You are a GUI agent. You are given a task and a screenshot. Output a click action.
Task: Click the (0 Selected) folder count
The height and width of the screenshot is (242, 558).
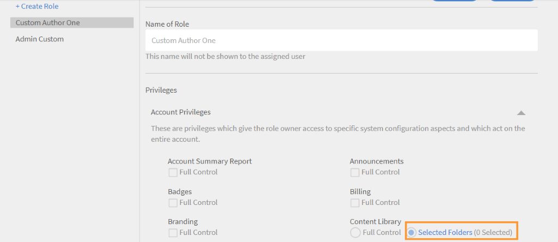[x=493, y=233]
